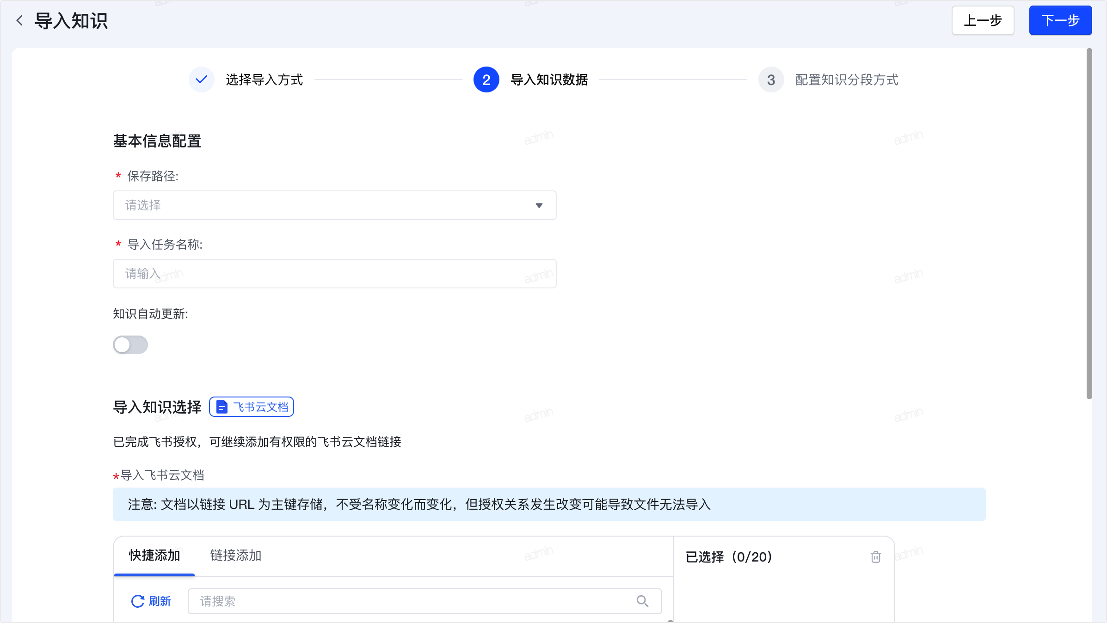This screenshot has width=1107, height=623.
Task: Click the 注意 notice banner text
Action: (x=419, y=504)
